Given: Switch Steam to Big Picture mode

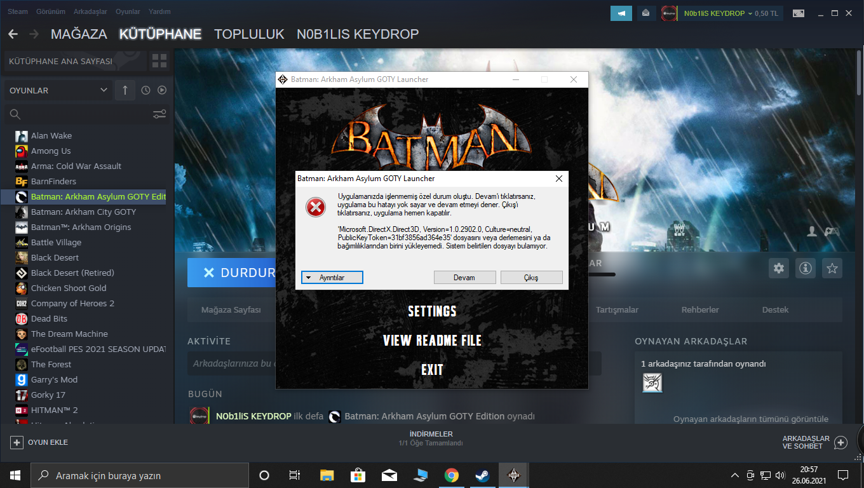Looking at the screenshot, I should [x=799, y=13].
